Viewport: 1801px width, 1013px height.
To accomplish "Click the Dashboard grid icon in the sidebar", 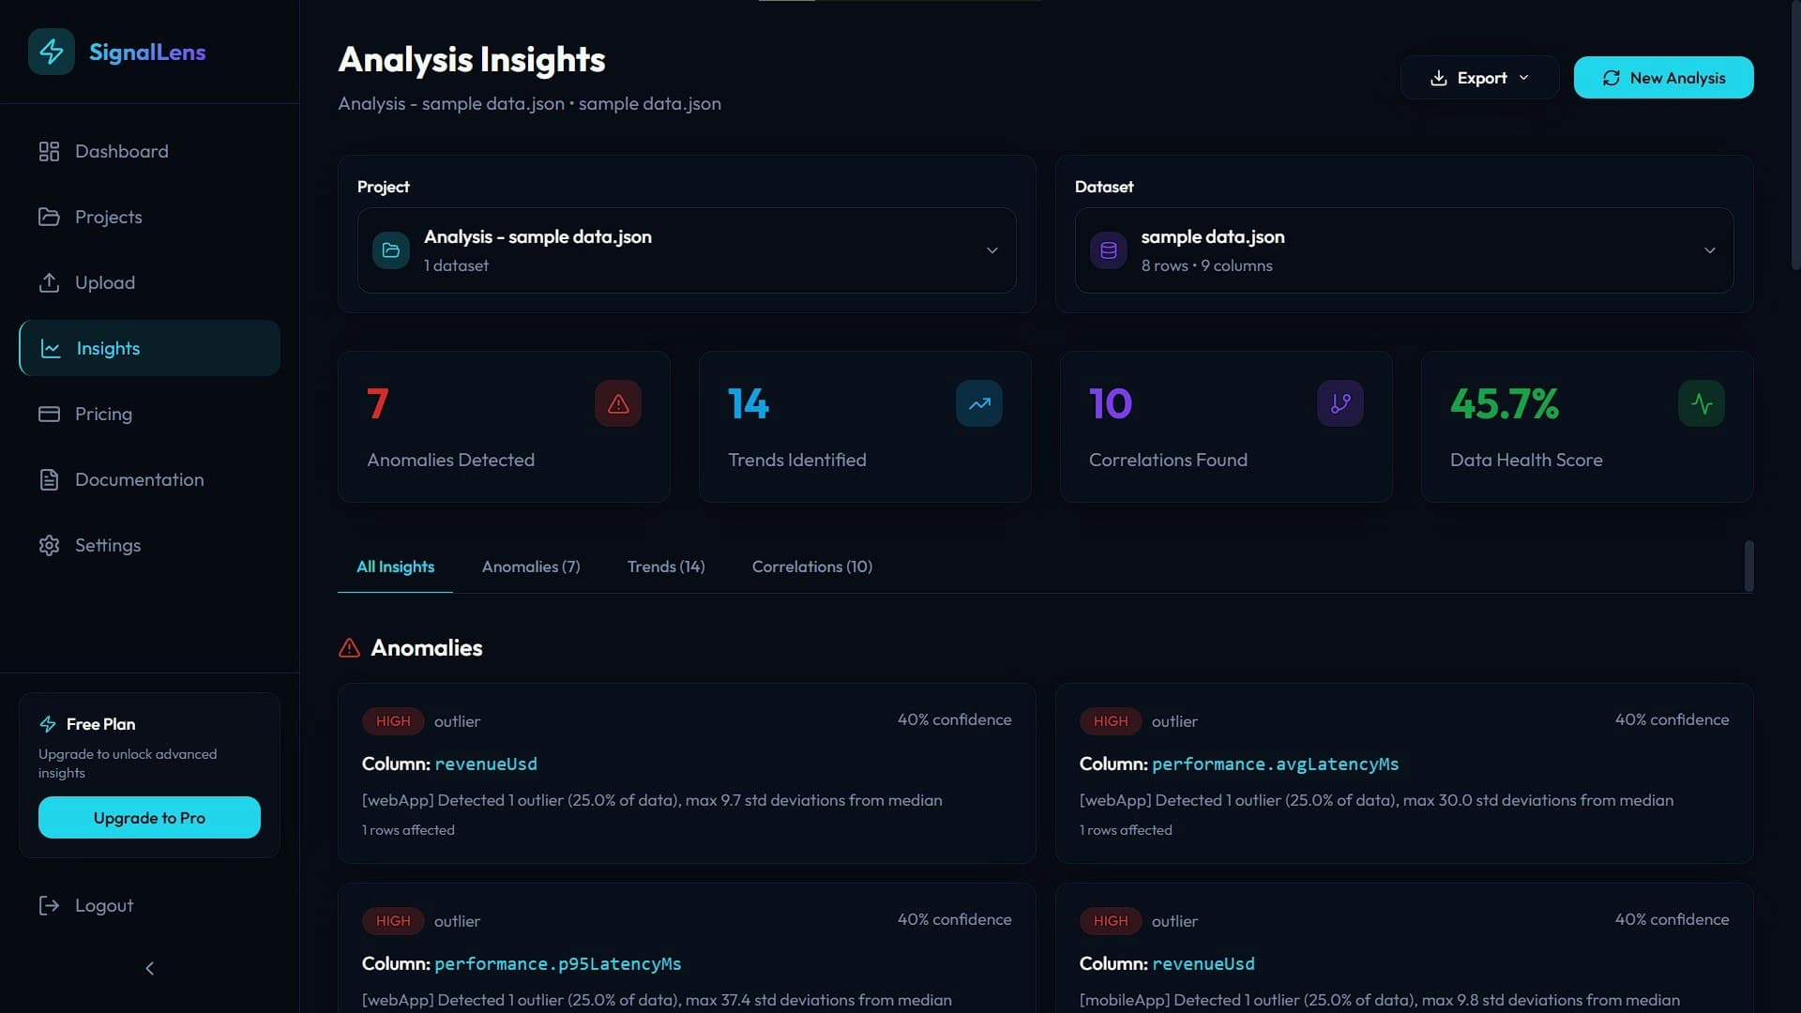I will [x=49, y=151].
